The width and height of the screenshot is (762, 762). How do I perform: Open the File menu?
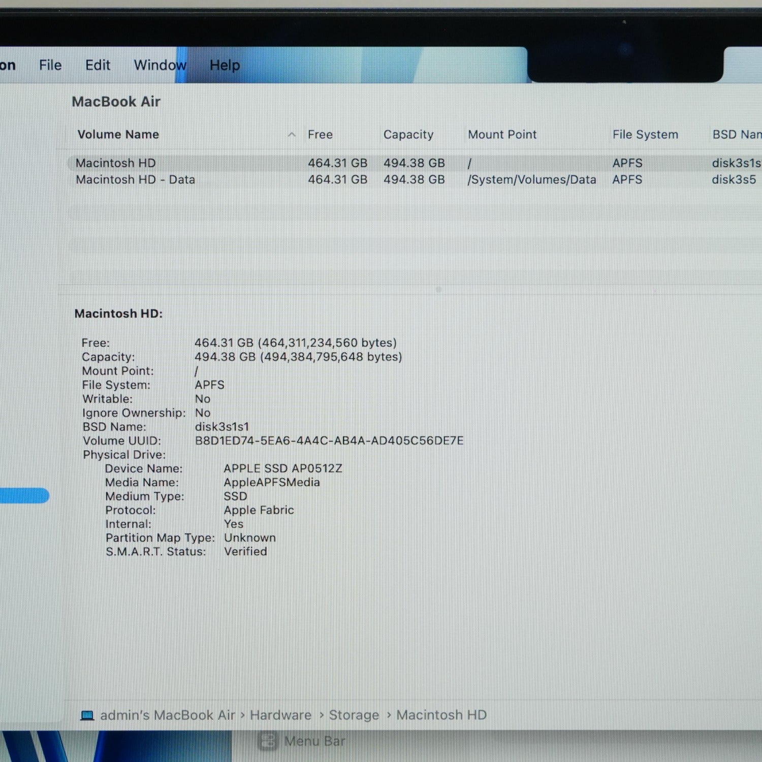pos(50,65)
